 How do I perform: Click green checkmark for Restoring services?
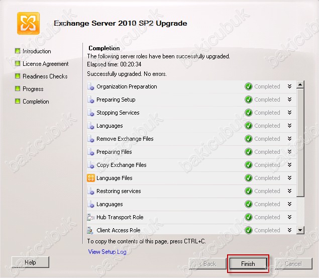248,191
